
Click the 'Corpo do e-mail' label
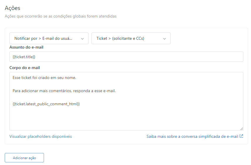pos(25,68)
